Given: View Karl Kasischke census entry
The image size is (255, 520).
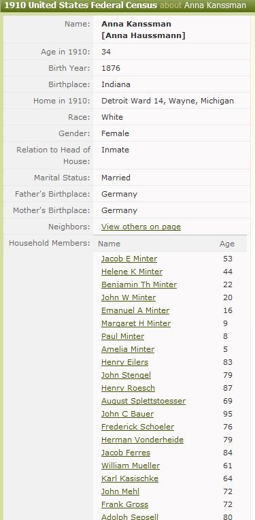Looking at the screenshot, I should 130,478.
